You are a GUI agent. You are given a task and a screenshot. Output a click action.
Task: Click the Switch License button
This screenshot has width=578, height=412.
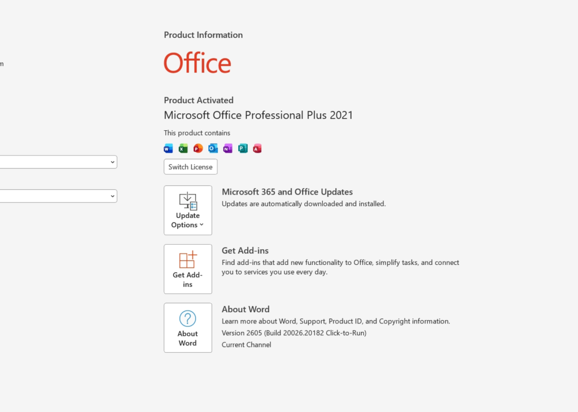[191, 167]
